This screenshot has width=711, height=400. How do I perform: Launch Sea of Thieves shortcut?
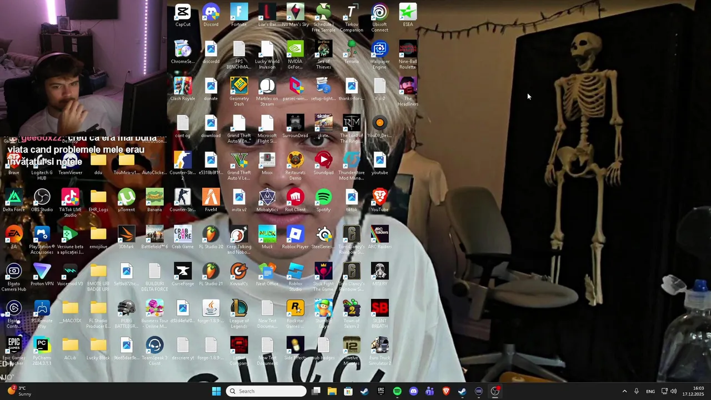click(323, 55)
